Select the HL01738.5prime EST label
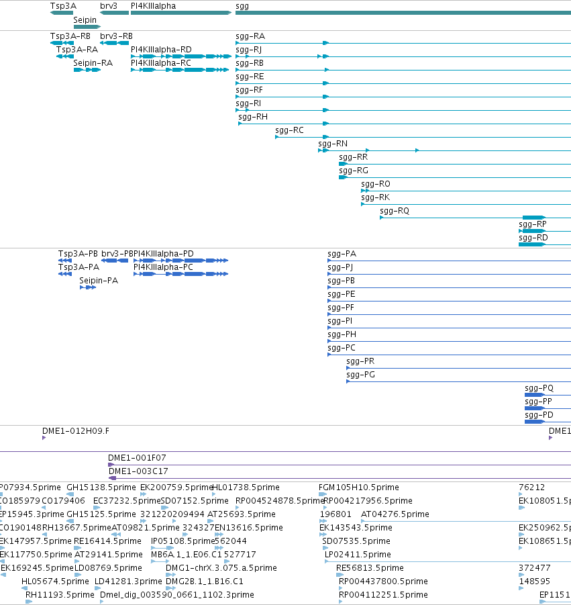This screenshot has width=571, height=605. [x=246, y=487]
